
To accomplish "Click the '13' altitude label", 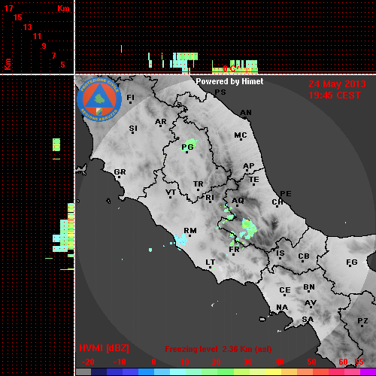I will [28, 27].
